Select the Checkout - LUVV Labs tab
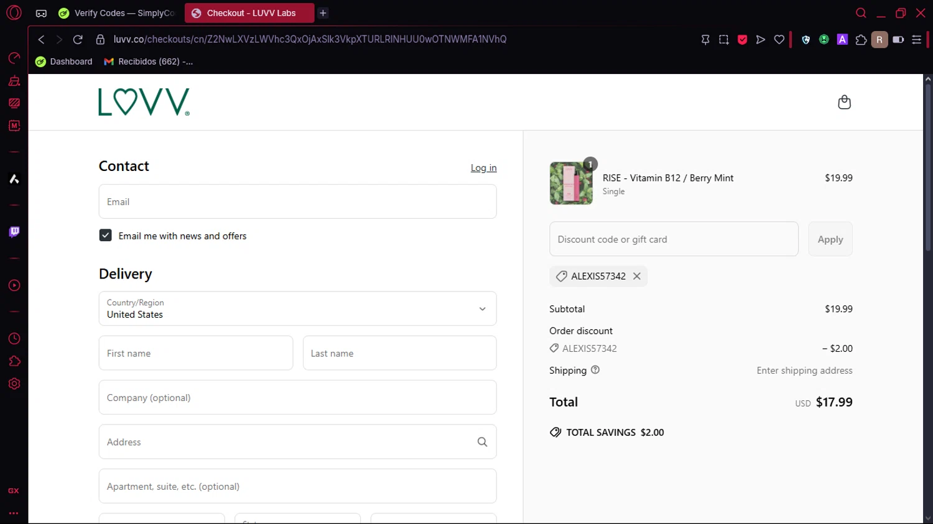 (249, 13)
